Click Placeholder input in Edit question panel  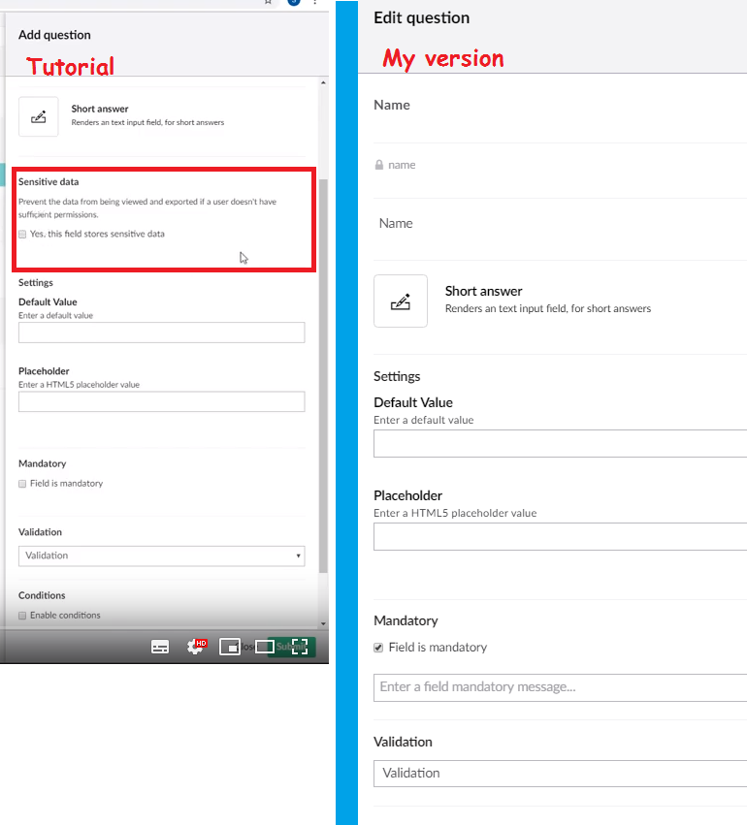click(x=560, y=537)
